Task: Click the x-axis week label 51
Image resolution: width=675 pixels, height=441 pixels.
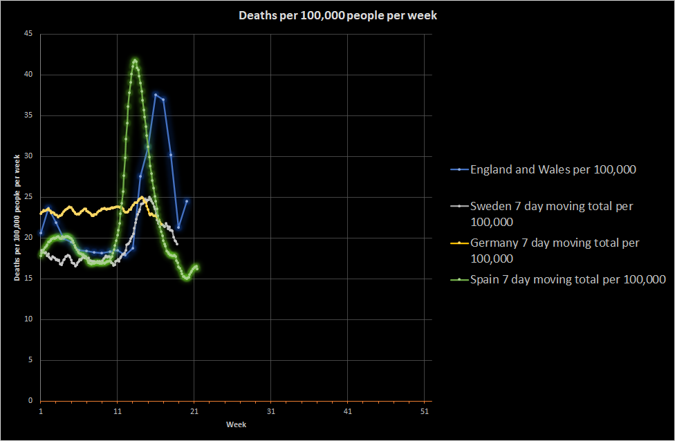Action: coord(425,412)
